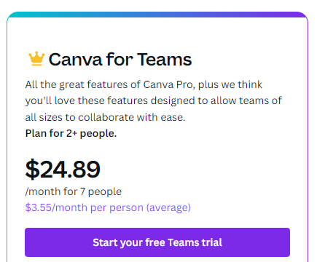Image resolution: width=317 pixels, height=262 pixels.
Task: Start your free Teams trial
Action: point(157,242)
